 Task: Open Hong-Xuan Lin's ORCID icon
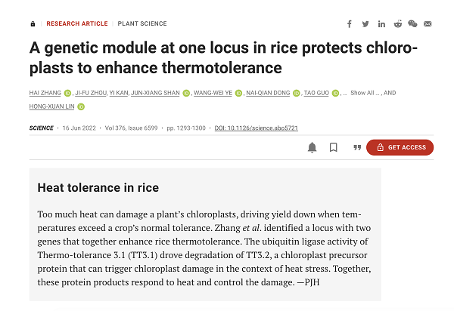click(x=81, y=107)
